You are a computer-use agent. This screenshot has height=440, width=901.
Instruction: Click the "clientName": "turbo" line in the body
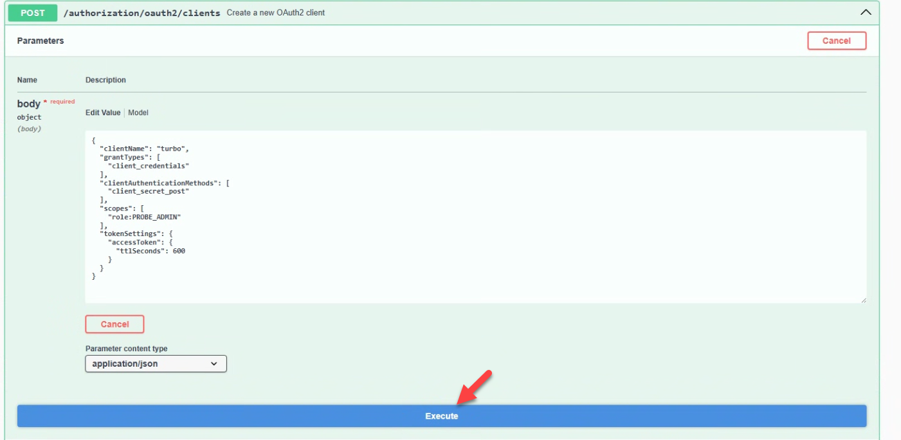tap(144, 149)
